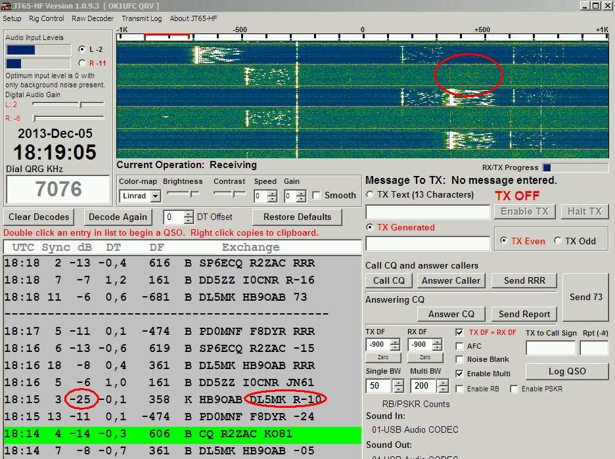
Task: Click the Zero button under TX DF
Action: coord(382,358)
